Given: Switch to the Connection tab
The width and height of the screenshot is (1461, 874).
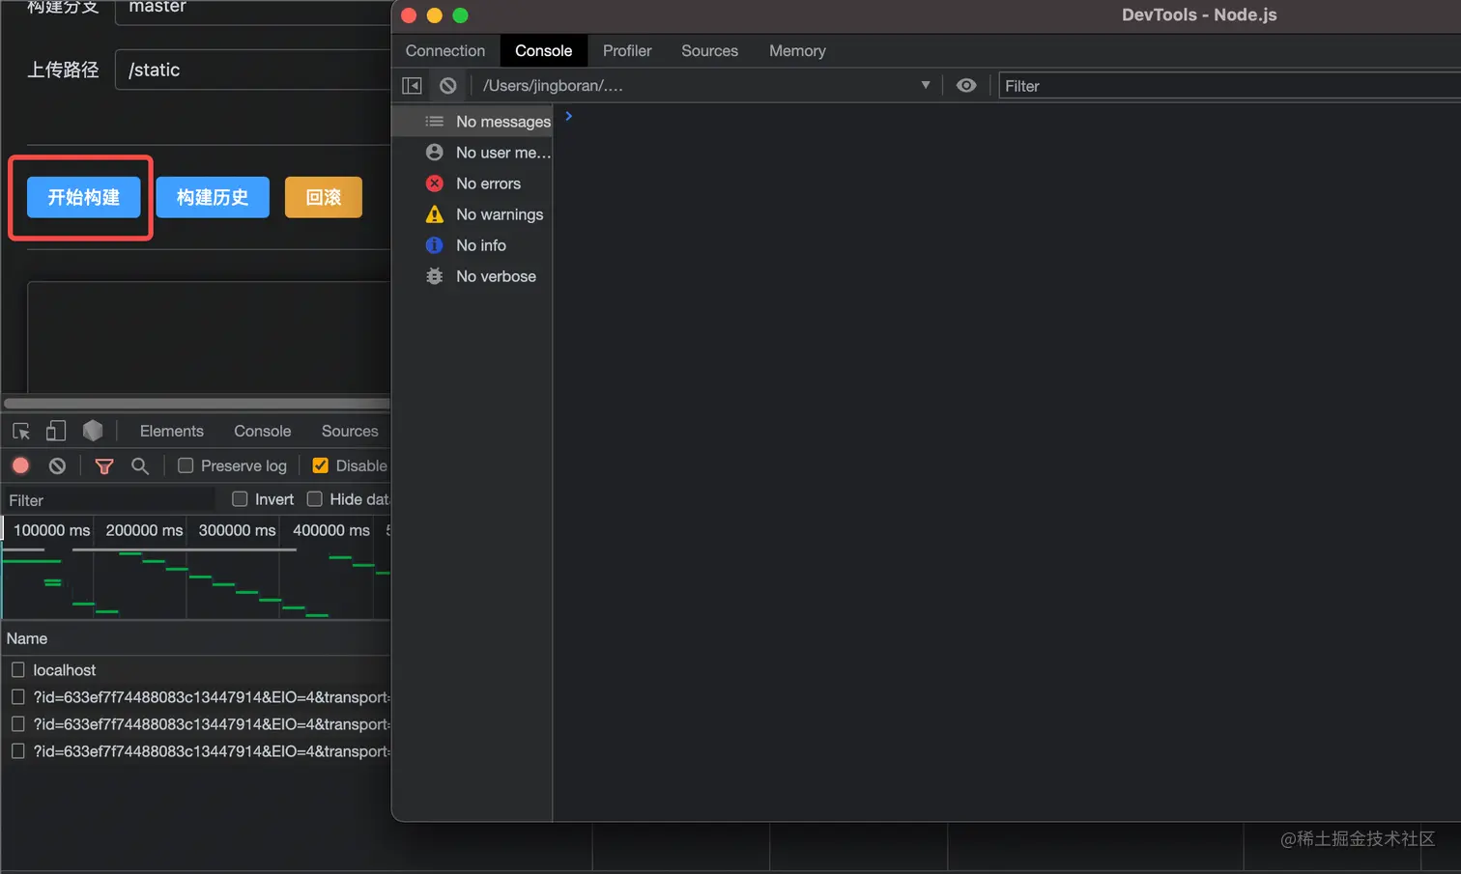Looking at the screenshot, I should (445, 51).
